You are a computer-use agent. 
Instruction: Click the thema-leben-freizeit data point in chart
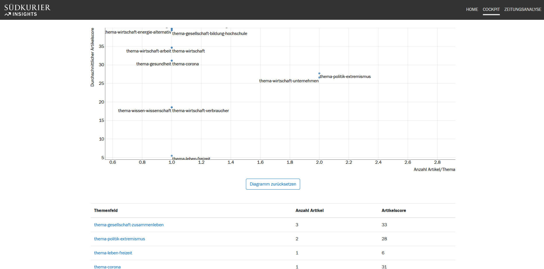(x=172, y=156)
